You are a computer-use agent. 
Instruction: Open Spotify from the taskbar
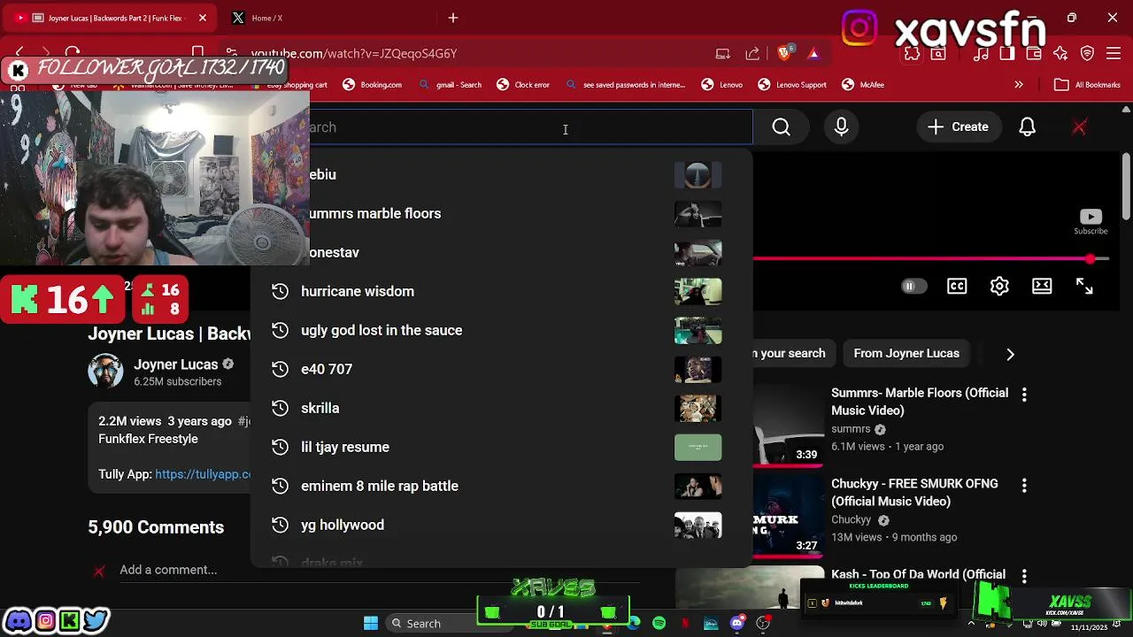point(659,624)
